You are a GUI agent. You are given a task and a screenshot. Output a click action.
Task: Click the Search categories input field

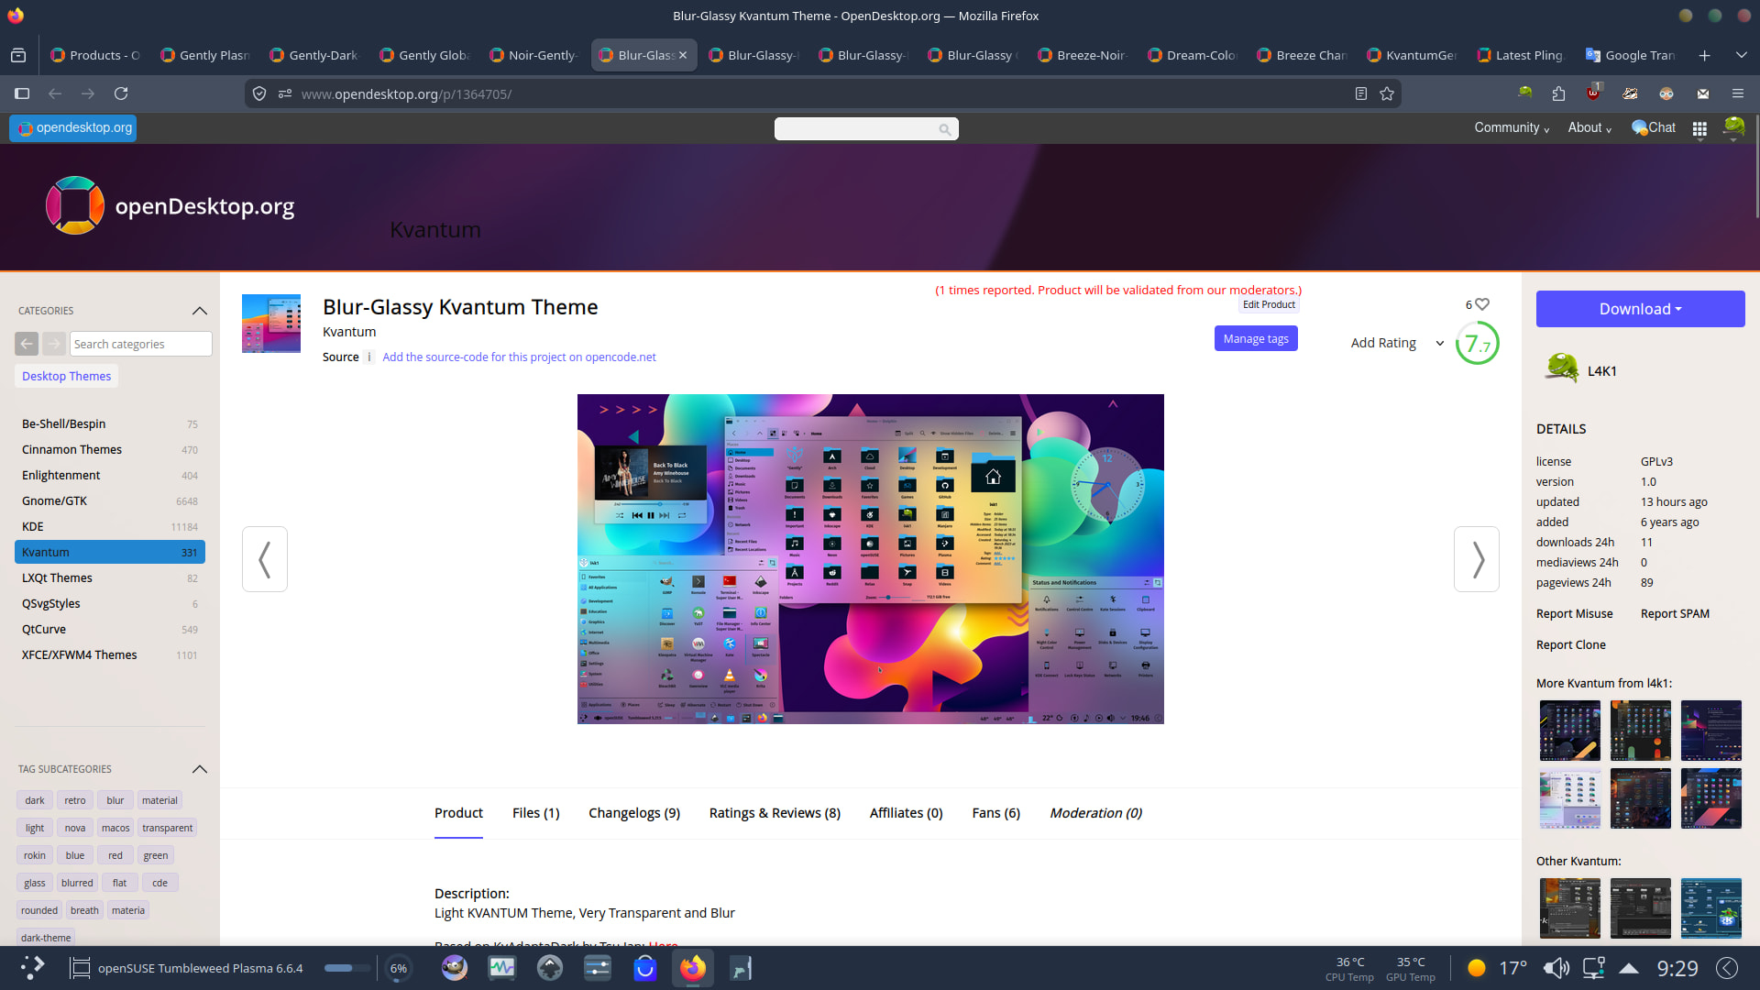coord(140,344)
